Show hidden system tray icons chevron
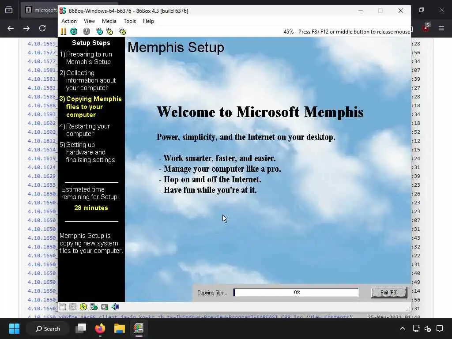 [403, 328]
